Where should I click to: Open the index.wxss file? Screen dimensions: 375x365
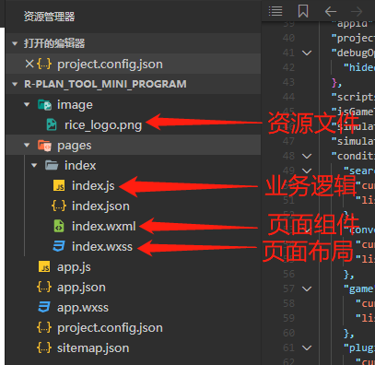pos(102,247)
